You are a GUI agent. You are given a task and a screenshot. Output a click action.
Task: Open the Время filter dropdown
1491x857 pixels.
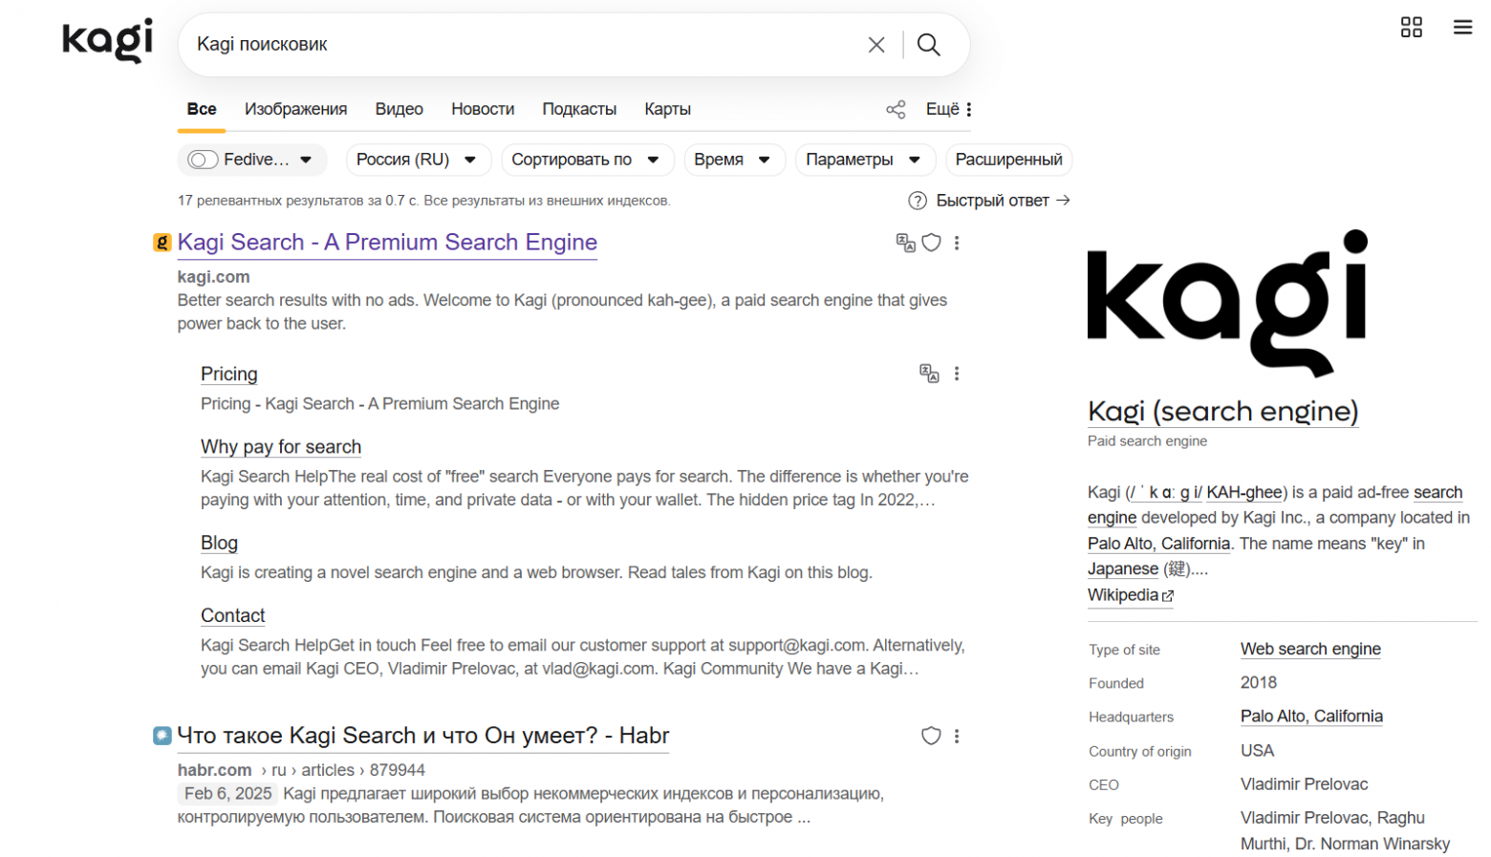[734, 160]
